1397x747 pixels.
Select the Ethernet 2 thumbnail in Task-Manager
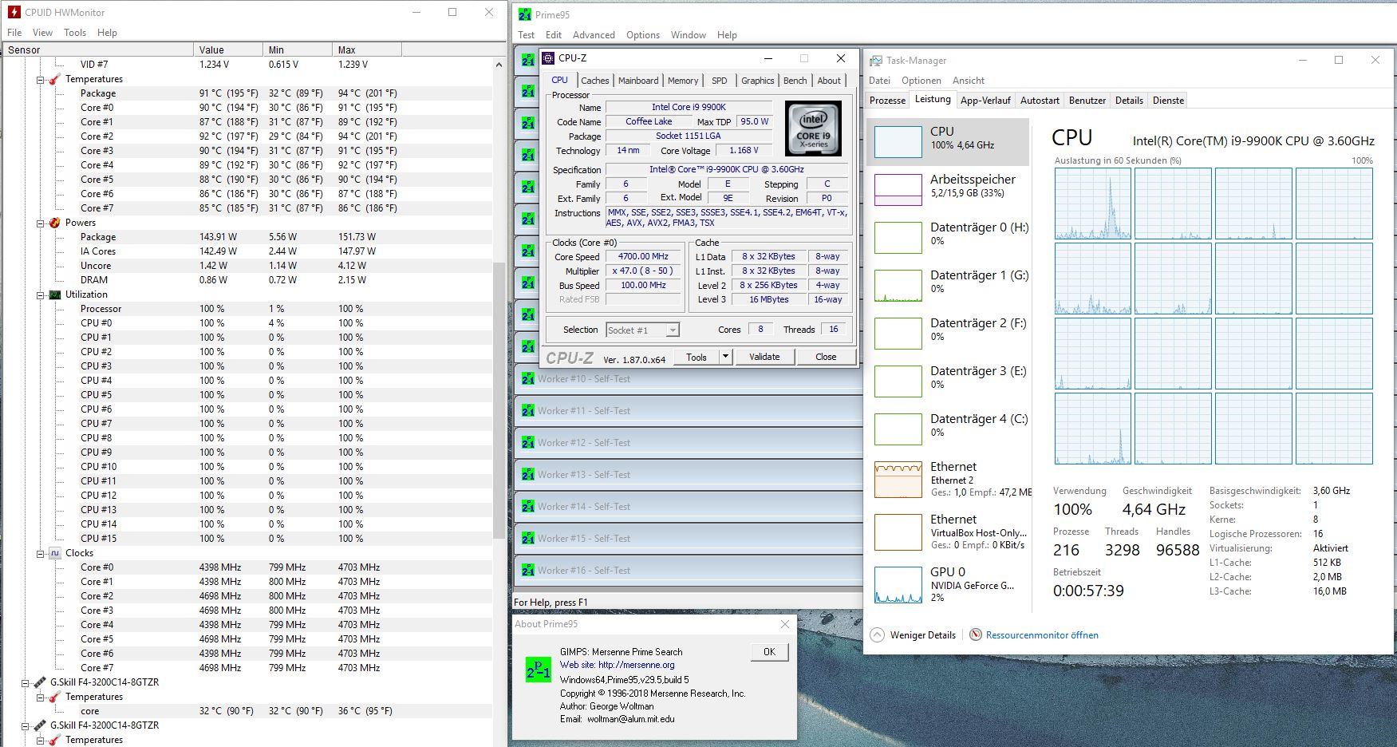[x=898, y=480]
